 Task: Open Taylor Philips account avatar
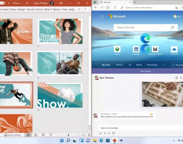tap(52, 3)
